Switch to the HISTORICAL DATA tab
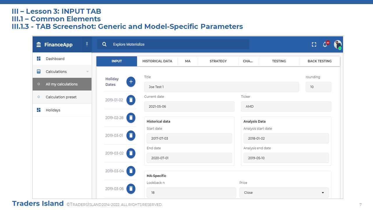 [157, 61]
